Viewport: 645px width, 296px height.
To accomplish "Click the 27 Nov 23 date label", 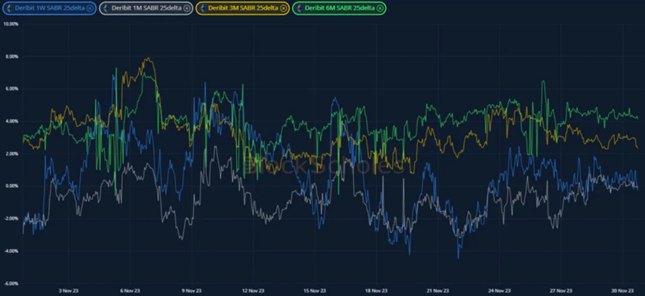I will click(x=561, y=291).
